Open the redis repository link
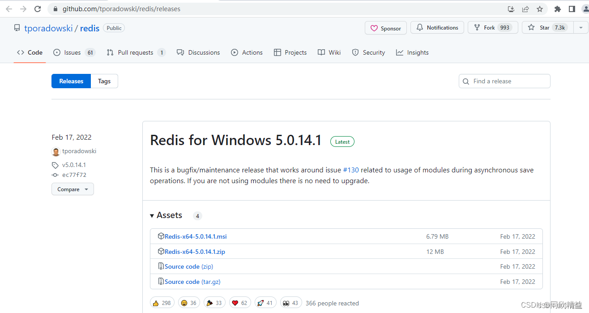The image size is (589, 313). pos(90,28)
